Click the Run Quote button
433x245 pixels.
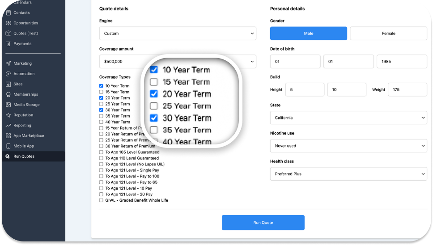pyautogui.click(x=263, y=223)
